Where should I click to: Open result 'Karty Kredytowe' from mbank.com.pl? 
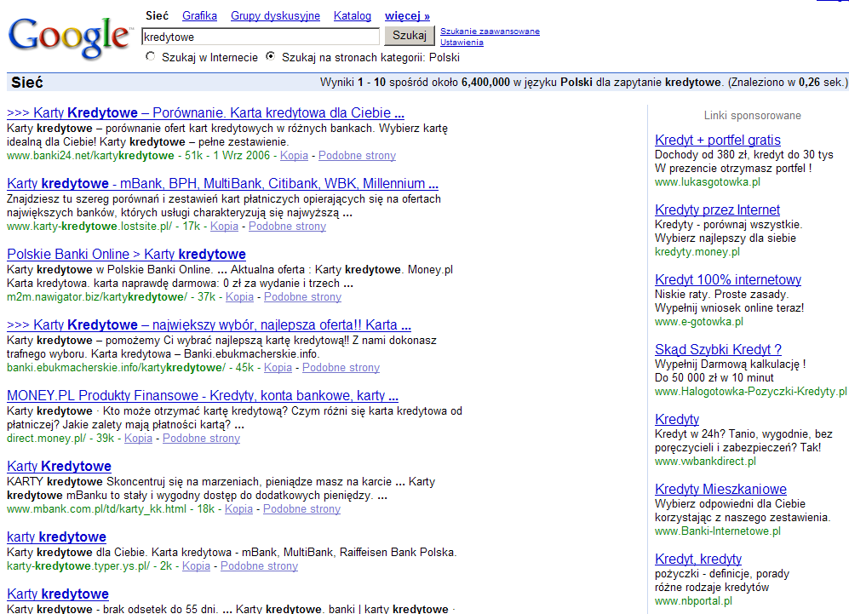pos(59,466)
